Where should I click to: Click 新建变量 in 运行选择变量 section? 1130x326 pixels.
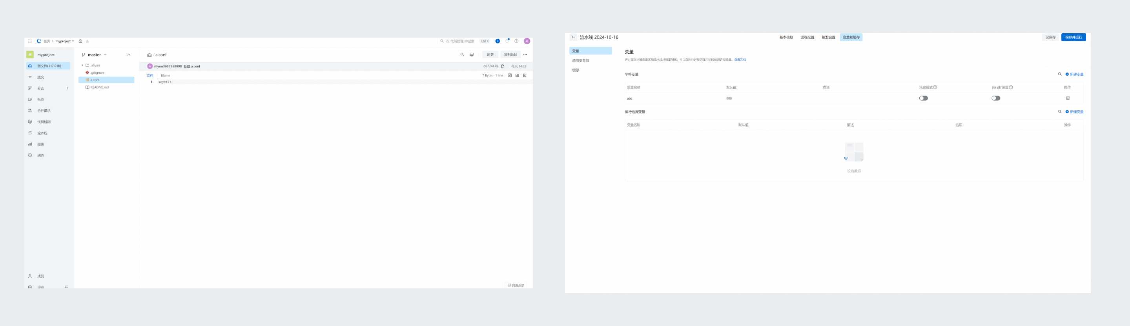click(1074, 112)
